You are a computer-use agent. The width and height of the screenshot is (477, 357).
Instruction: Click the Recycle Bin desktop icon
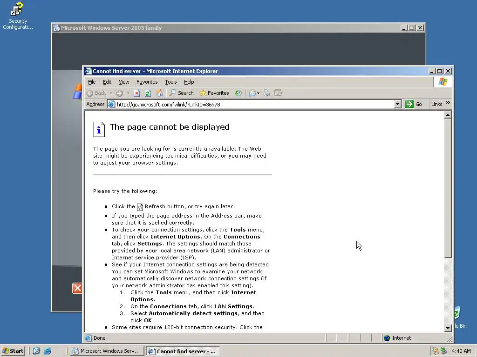tap(460, 317)
